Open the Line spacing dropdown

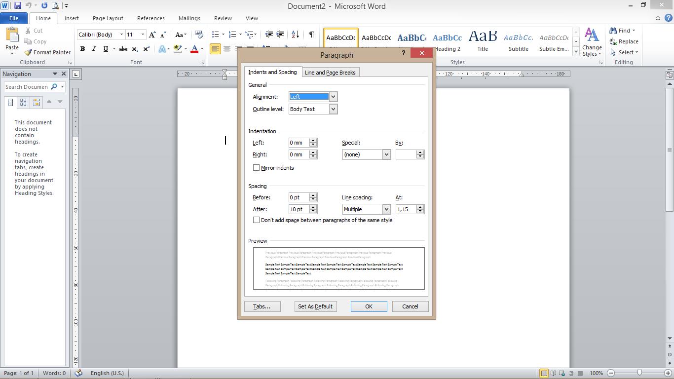(386, 209)
